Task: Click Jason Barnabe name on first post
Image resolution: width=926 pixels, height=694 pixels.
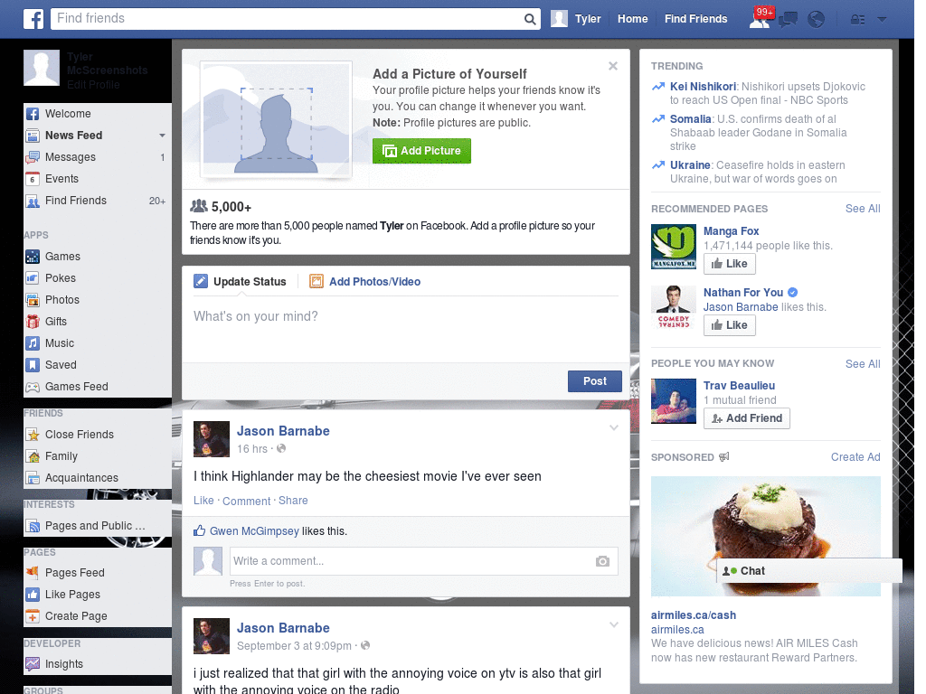Action: [283, 431]
